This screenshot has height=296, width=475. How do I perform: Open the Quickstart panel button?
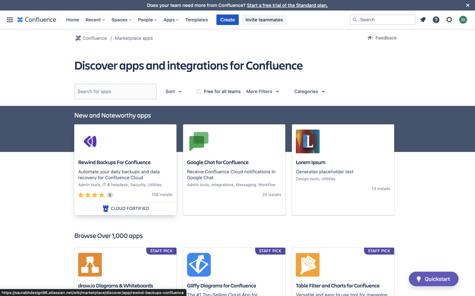pyautogui.click(x=433, y=279)
